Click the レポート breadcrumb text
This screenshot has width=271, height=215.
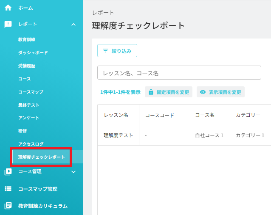tap(103, 13)
